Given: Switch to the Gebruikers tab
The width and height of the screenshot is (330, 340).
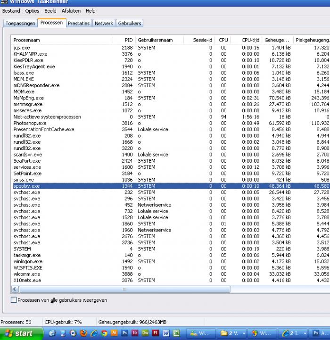Looking at the screenshot, I should 130,23.
